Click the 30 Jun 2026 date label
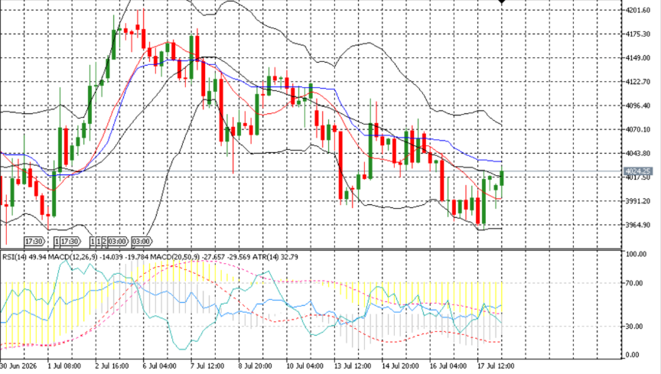 [x=18, y=366]
